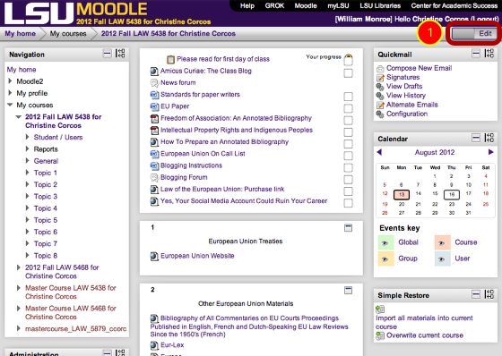Collapse the Quickmail block
The image size is (502, 356).
point(476,54)
